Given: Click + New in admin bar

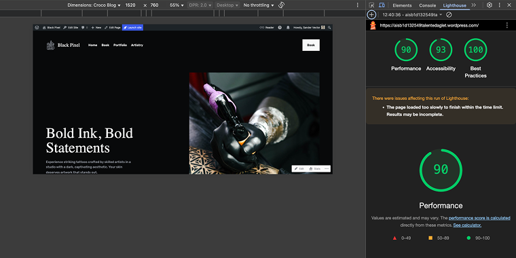Looking at the screenshot, I should coord(96,28).
